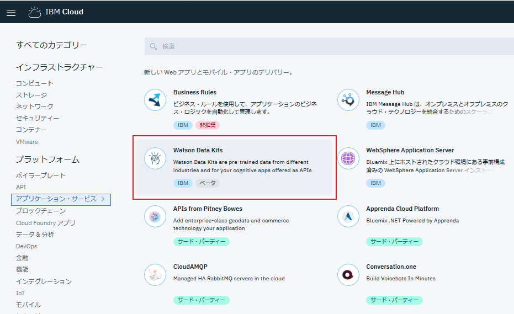
Task: Select ブロックチェーン category
Action: point(41,211)
